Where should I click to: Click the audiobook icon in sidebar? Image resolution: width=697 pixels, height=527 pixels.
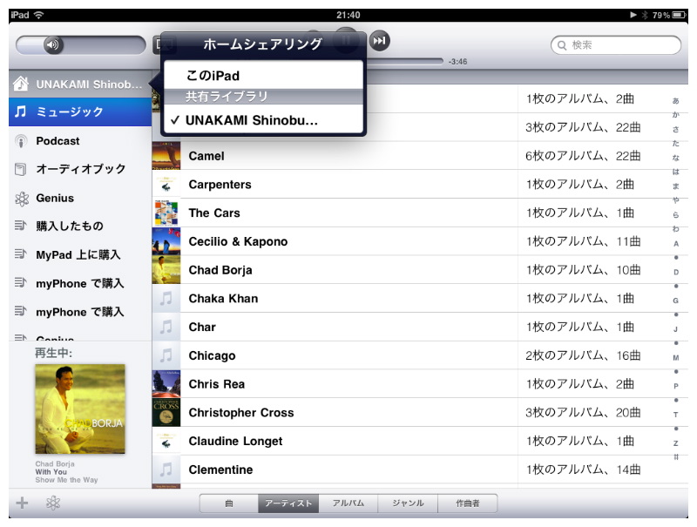click(x=20, y=169)
